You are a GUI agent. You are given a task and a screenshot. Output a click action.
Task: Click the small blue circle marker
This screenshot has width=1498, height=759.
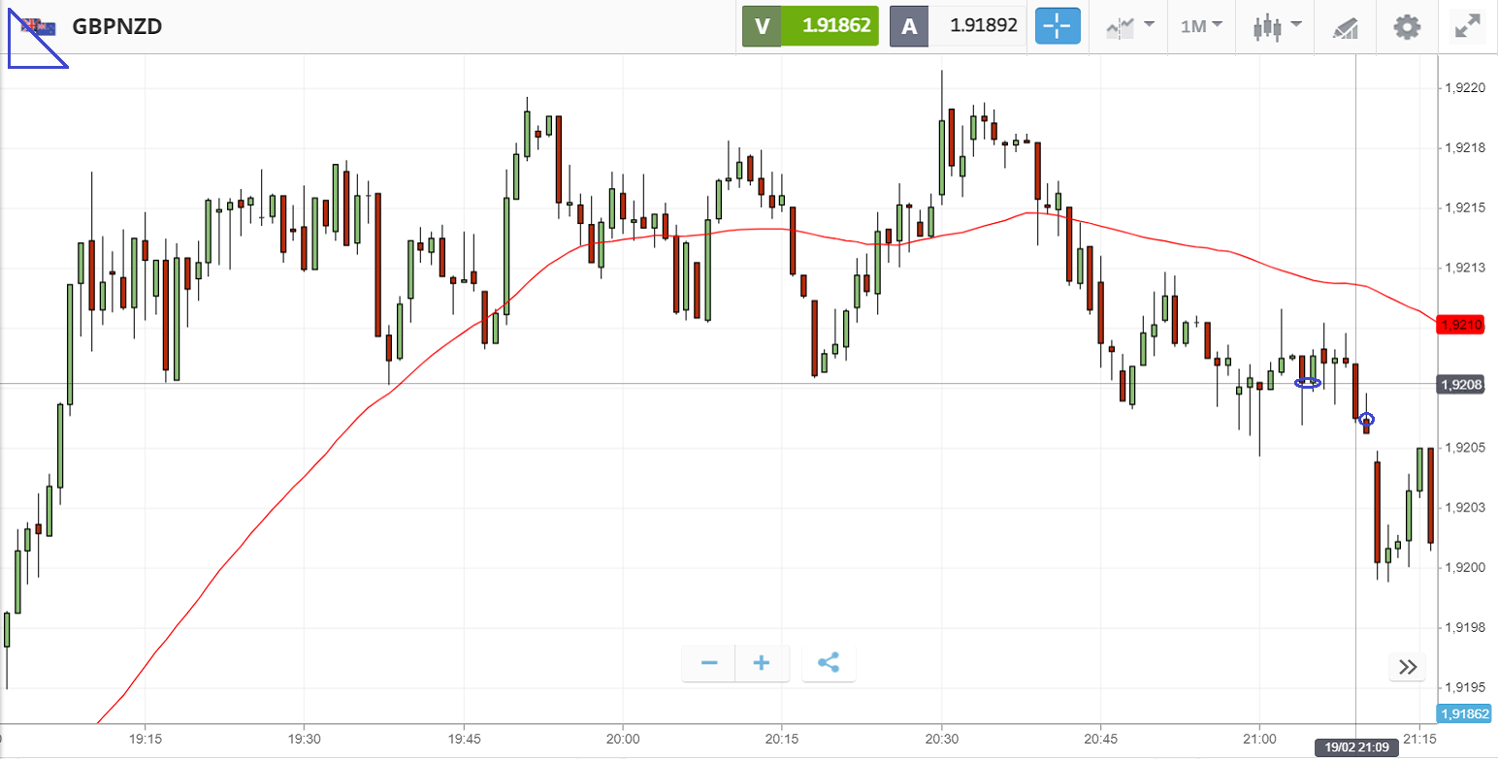tap(1366, 420)
